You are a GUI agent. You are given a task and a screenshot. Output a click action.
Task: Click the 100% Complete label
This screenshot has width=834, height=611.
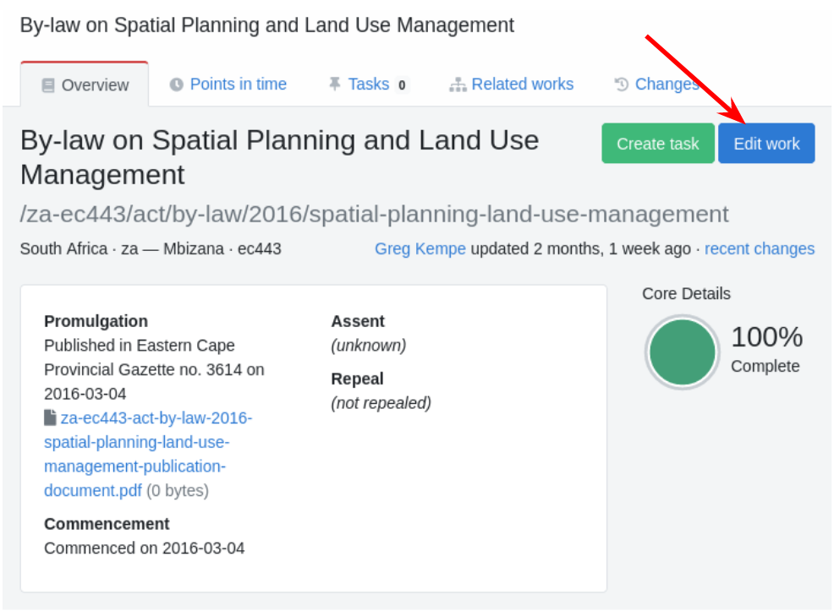pos(765,349)
